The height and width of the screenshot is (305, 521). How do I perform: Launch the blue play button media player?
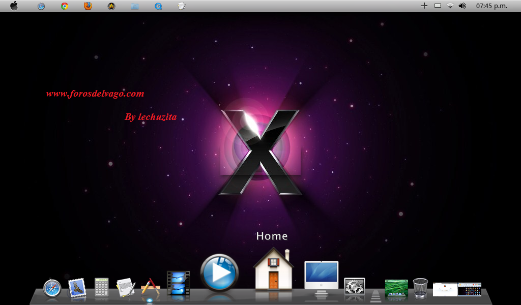tap(219, 273)
